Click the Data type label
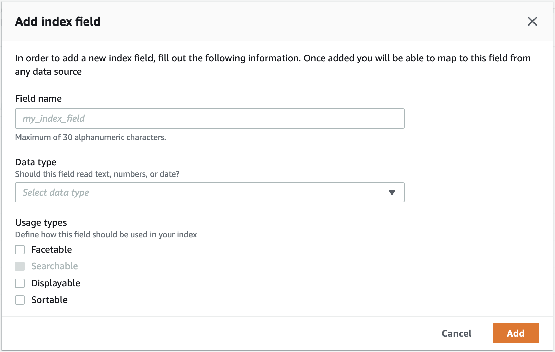This screenshot has height=352, width=555. click(x=36, y=162)
